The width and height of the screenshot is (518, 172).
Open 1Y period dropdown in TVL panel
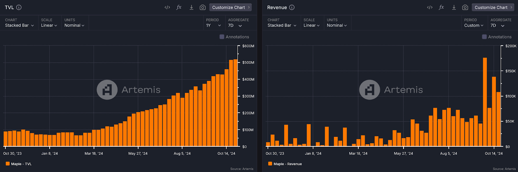click(213, 26)
